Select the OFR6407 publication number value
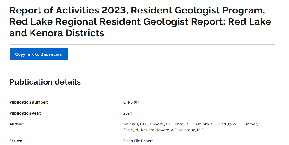Screen dimensions: 289x145 (131, 102)
